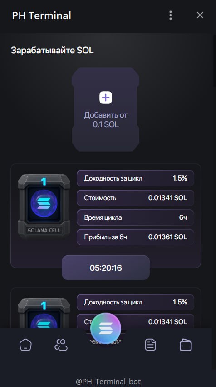Open the referrals people icon tab
Screen dimensions: 216x387
pyautogui.click(x=61, y=345)
